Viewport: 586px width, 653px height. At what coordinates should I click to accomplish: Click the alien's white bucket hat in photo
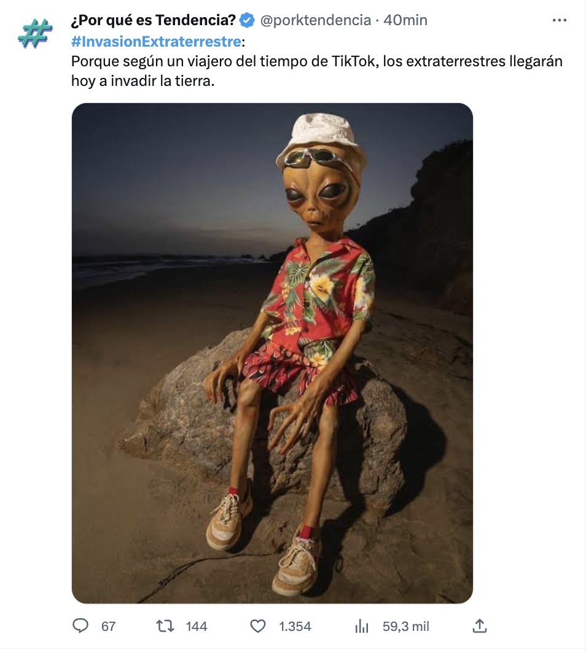pyautogui.click(x=322, y=137)
